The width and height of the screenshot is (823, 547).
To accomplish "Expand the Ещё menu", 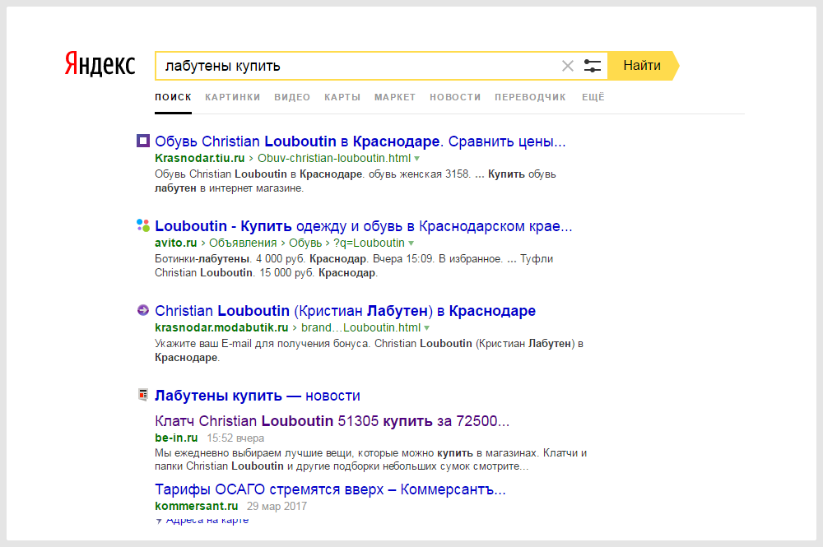I will coord(593,97).
